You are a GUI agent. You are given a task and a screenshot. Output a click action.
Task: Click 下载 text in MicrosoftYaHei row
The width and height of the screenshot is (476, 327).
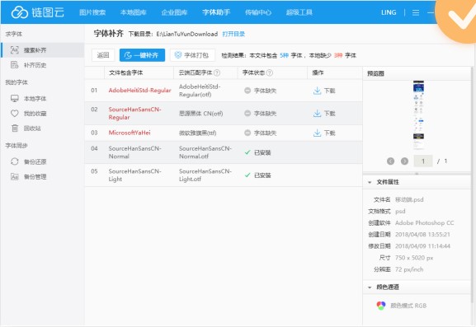click(x=330, y=133)
